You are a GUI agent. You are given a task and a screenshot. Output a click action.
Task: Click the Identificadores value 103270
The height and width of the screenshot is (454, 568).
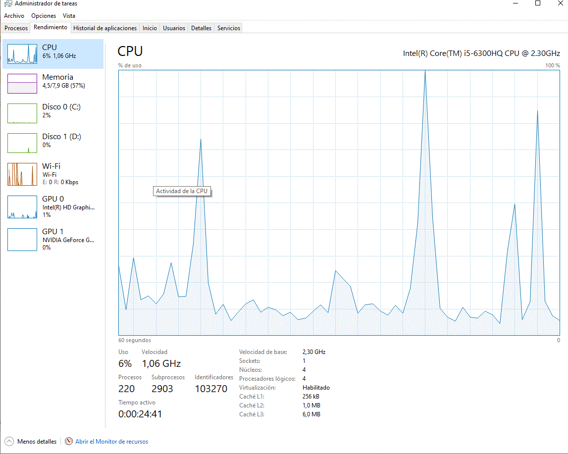211,389
